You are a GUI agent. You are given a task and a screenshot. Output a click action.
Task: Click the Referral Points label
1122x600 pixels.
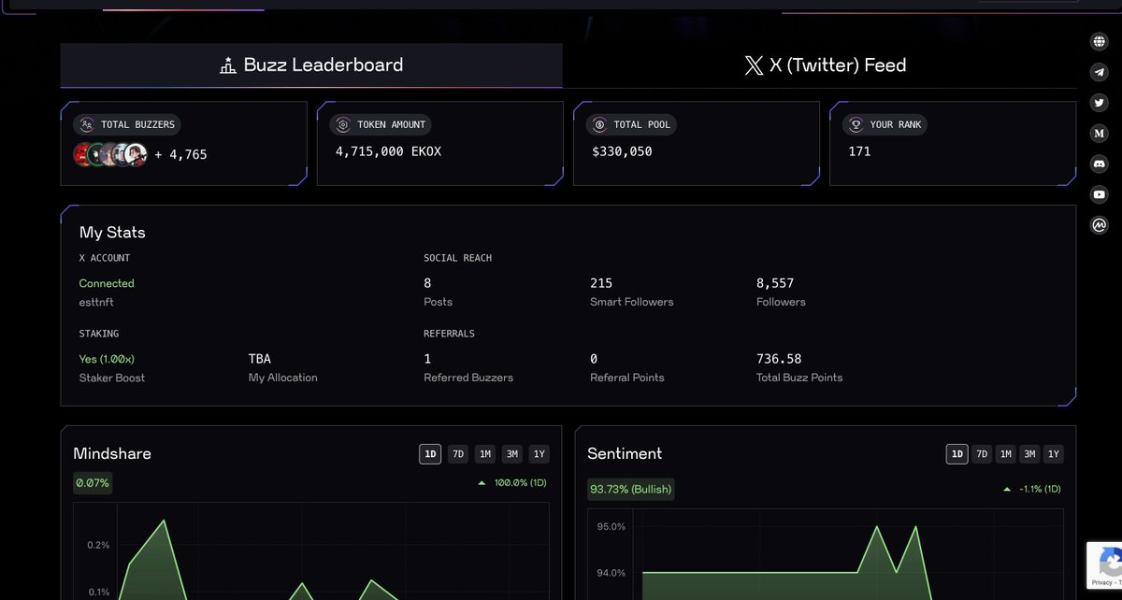pos(627,378)
